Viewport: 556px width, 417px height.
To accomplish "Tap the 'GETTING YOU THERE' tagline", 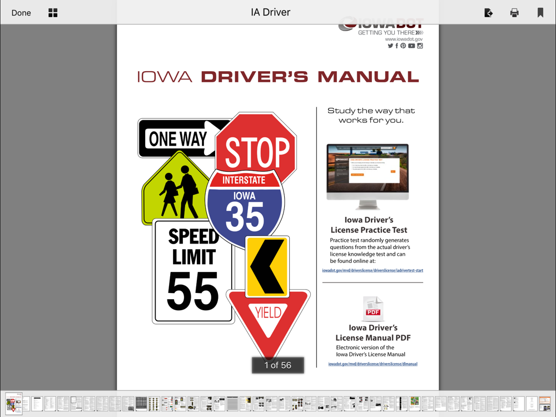I will point(391,33).
